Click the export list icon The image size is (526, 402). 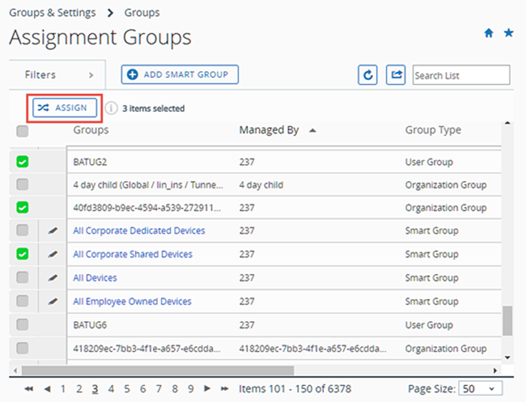click(x=396, y=75)
